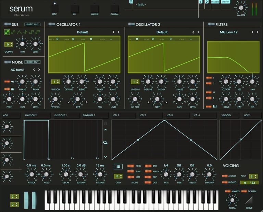This screenshot has height=212, width=263.
Task: Open the MENU button
Action: point(225,2)
